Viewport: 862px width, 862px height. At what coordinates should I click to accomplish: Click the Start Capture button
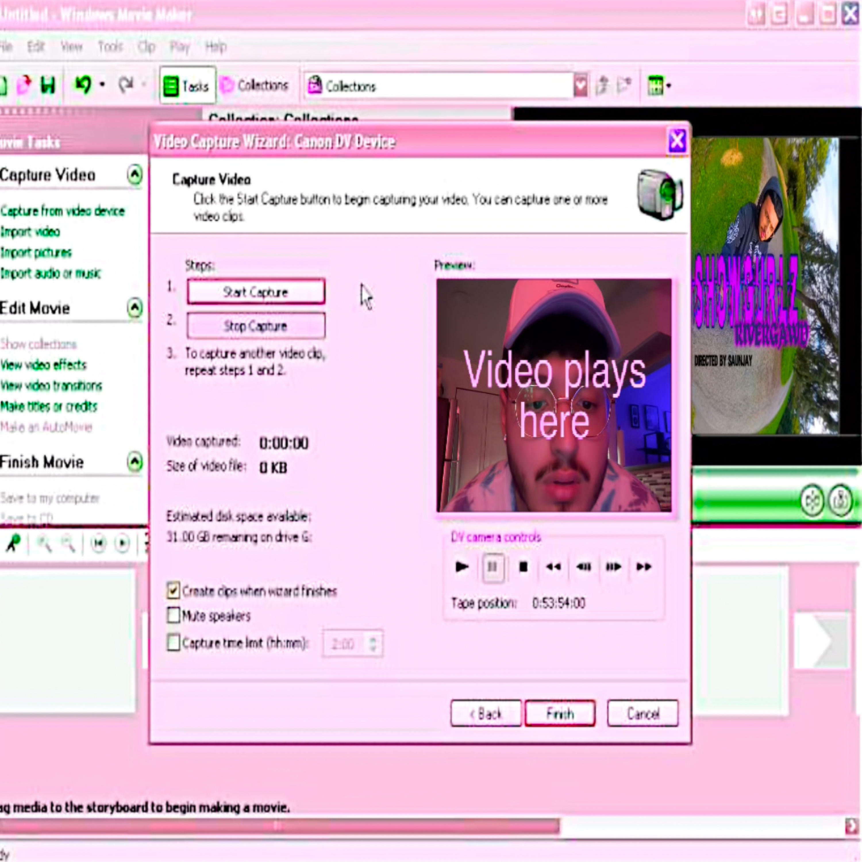click(256, 292)
